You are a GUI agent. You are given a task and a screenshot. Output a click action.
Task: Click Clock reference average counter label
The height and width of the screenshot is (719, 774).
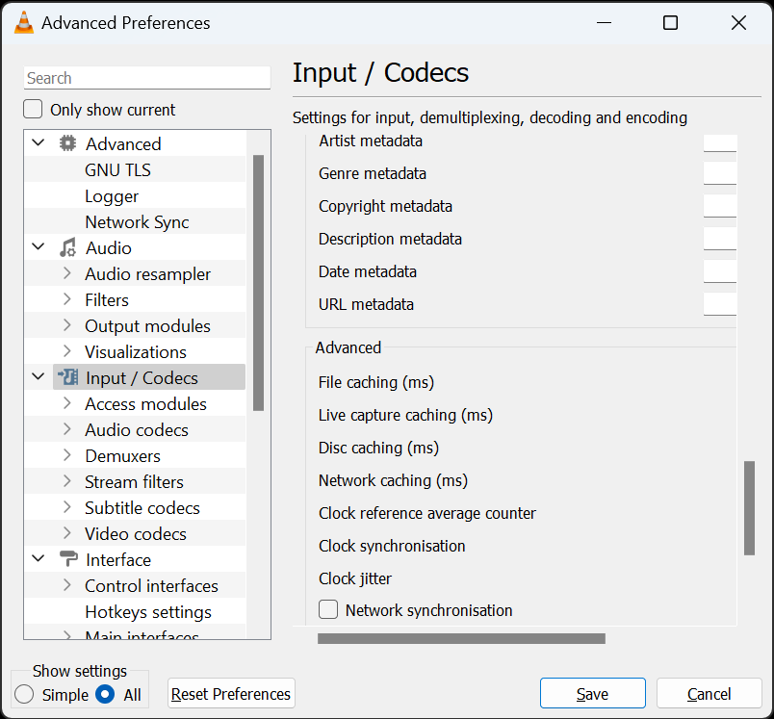tap(427, 513)
